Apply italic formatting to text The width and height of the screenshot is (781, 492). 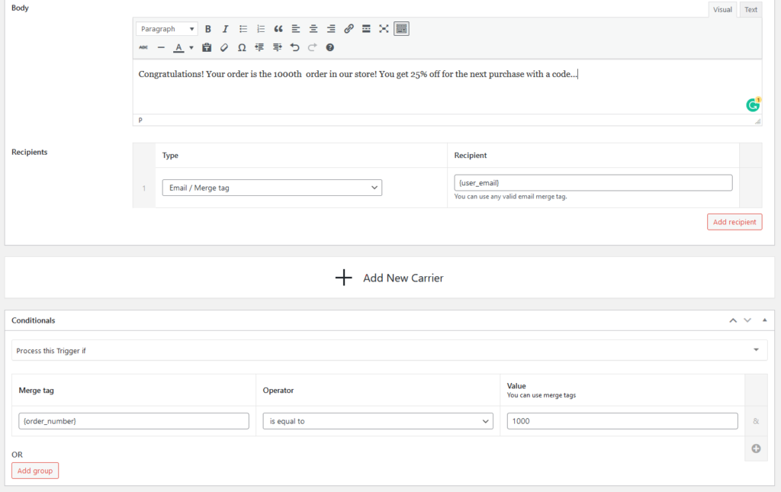tap(225, 29)
